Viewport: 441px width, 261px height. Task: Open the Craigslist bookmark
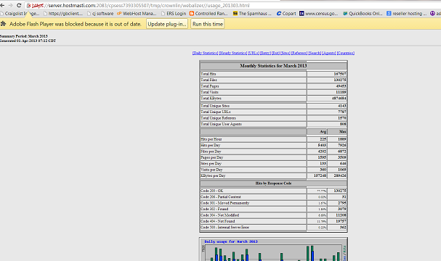click(x=20, y=14)
